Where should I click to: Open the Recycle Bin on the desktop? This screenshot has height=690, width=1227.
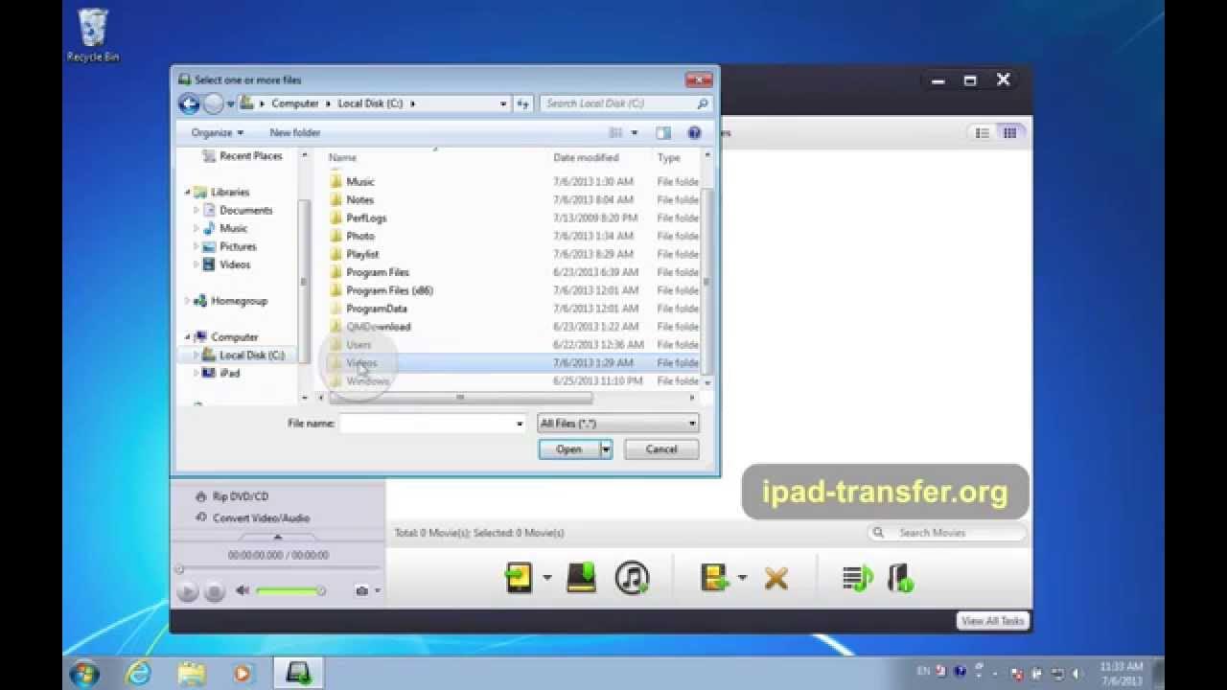93,35
